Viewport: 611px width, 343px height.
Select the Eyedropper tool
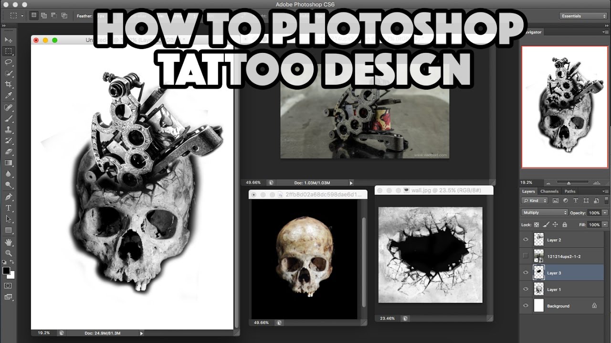8,96
